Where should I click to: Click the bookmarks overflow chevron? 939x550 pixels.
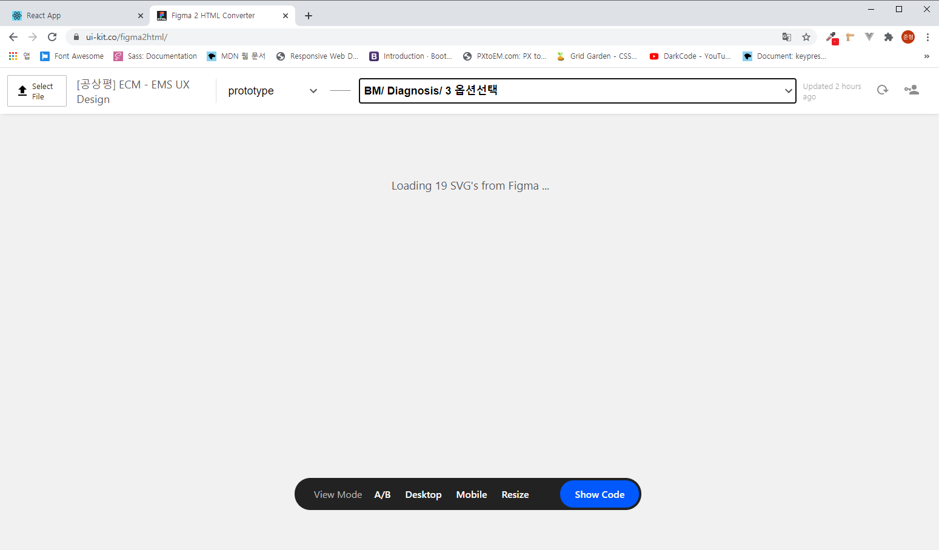click(926, 56)
